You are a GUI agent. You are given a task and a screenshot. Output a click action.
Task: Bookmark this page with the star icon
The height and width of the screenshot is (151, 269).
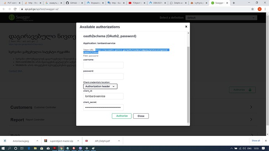pyautogui.click(x=252, y=9)
